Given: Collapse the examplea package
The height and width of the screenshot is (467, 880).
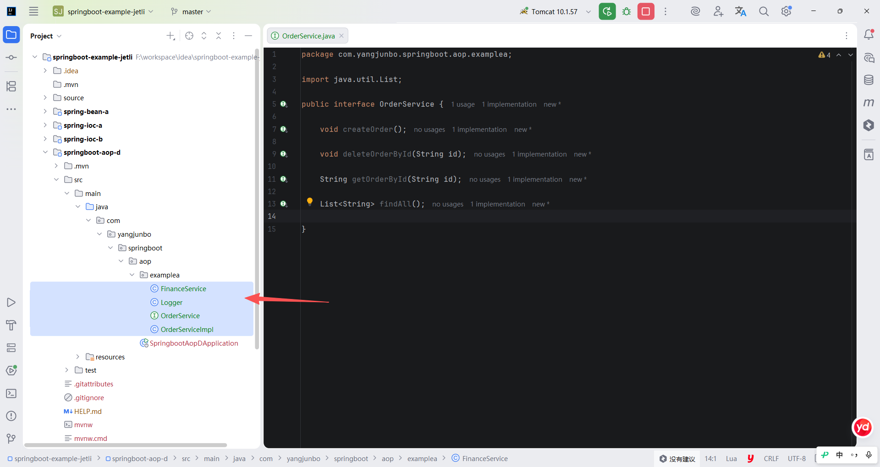Looking at the screenshot, I should coord(132,275).
